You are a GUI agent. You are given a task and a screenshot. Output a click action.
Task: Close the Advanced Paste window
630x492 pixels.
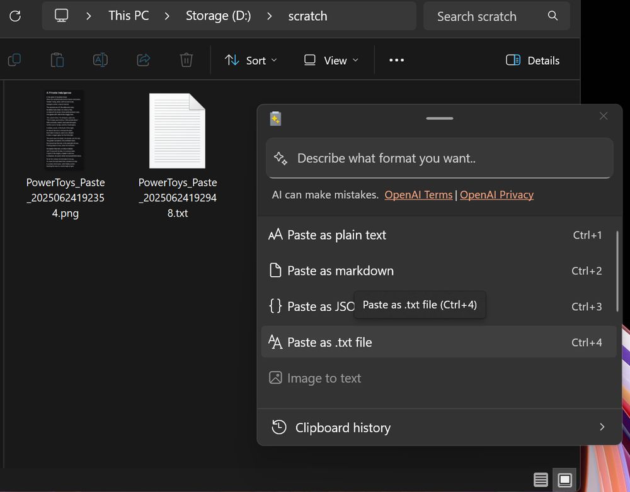click(x=604, y=116)
